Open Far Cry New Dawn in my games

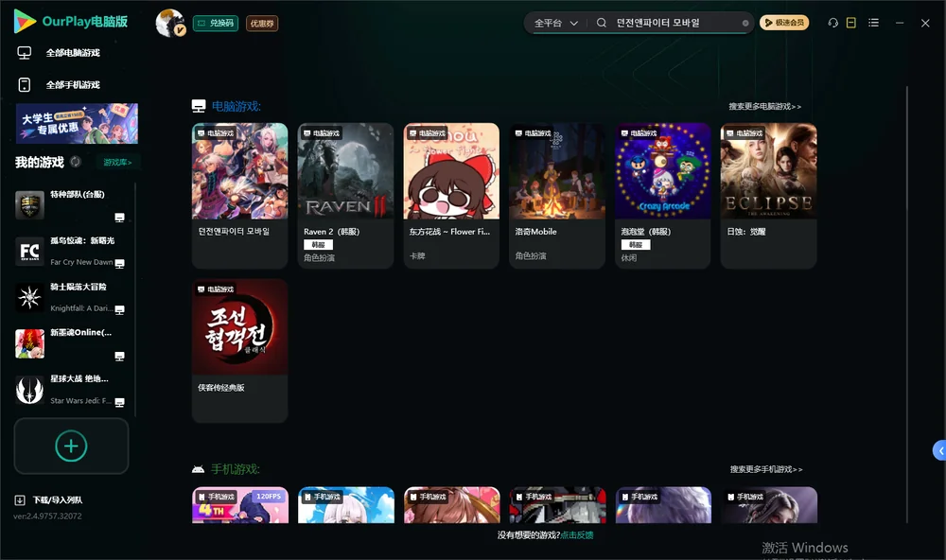(73, 251)
